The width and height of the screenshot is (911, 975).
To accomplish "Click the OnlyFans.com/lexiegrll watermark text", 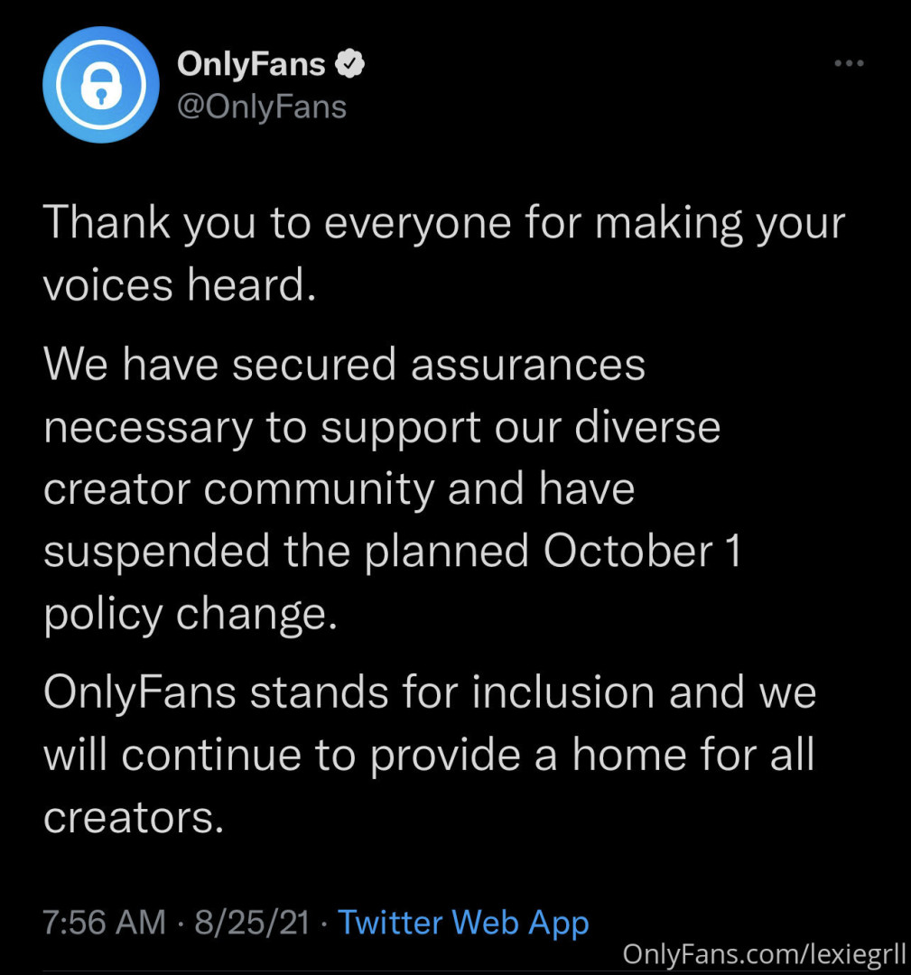I will click(x=764, y=955).
